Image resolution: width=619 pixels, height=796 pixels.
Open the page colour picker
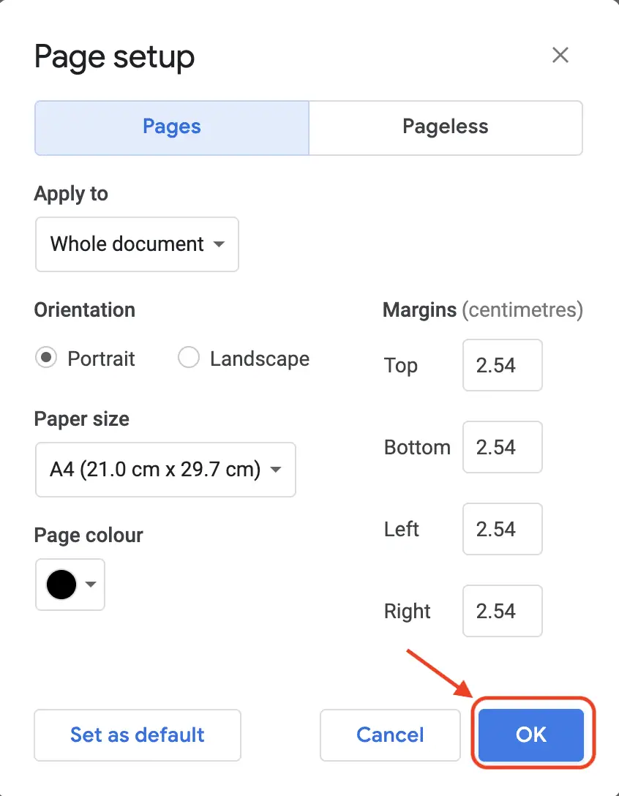point(70,585)
